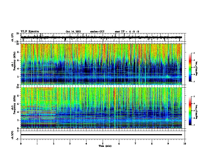Click time axis tick label "3"
The width and height of the screenshot is (208, 161).
pyautogui.click(x=70, y=143)
